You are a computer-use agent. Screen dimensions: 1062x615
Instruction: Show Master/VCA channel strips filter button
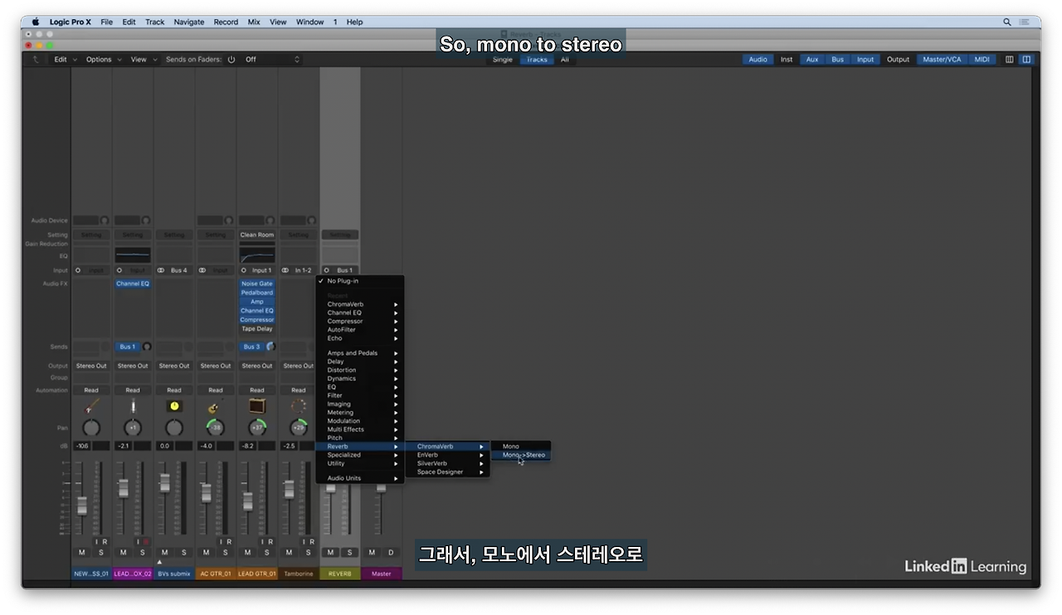(942, 60)
